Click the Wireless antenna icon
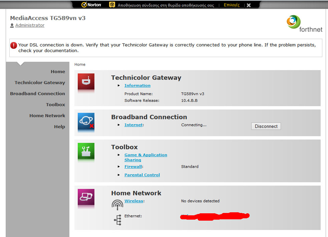Image resolution: width=328 pixels, height=237 pixels. point(117,205)
